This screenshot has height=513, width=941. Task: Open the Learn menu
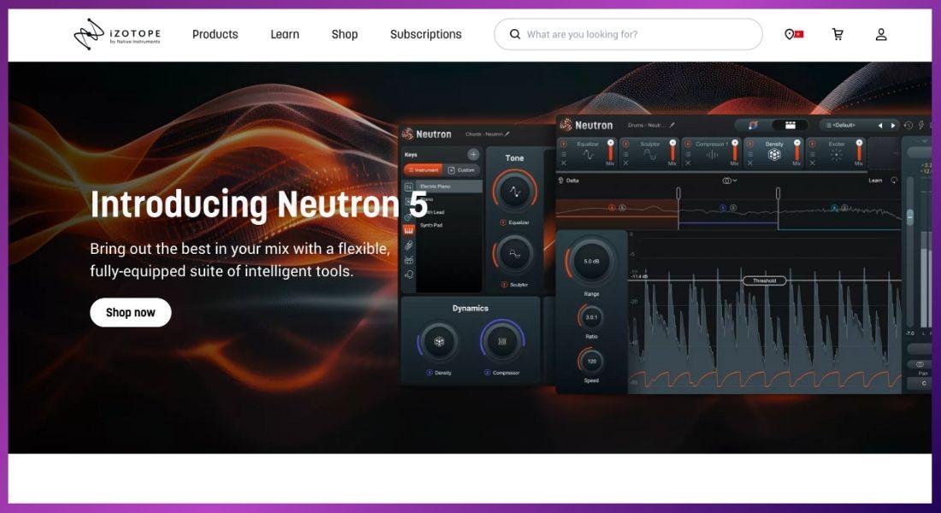(x=285, y=34)
